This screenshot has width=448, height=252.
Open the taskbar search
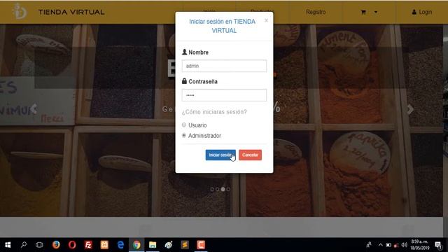[x=24, y=245]
